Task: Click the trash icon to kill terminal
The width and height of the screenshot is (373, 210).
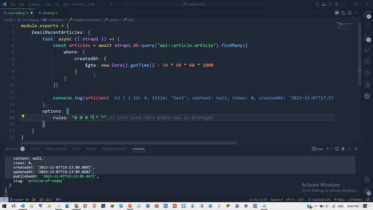Action: coord(343,149)
